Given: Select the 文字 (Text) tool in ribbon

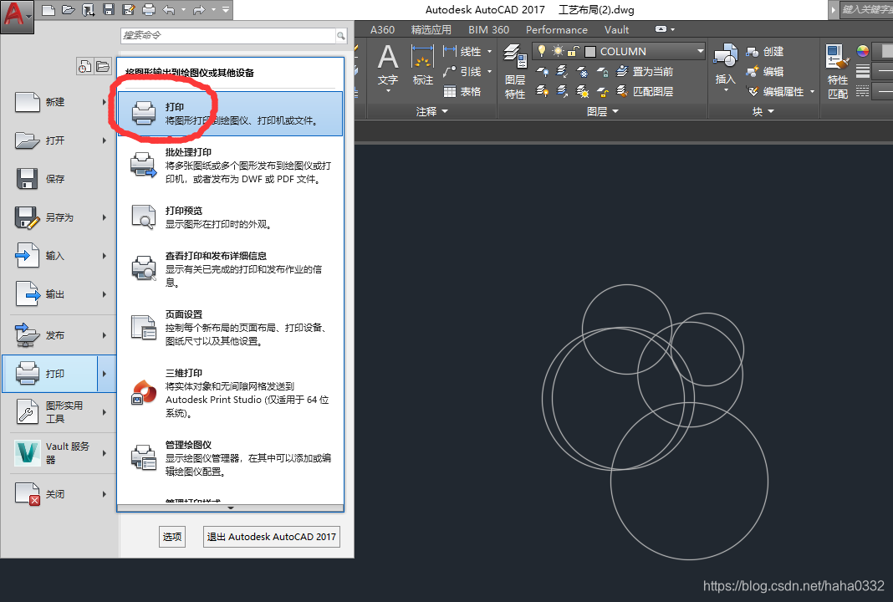Looking at the screenshot, I should 388,69.
